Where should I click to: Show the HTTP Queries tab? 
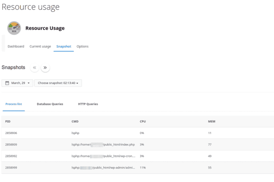tap(88, 104)
